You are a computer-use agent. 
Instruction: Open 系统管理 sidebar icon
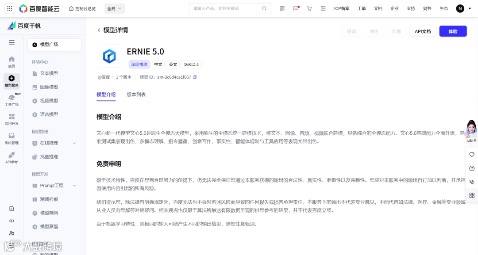[x=12, y=138]
